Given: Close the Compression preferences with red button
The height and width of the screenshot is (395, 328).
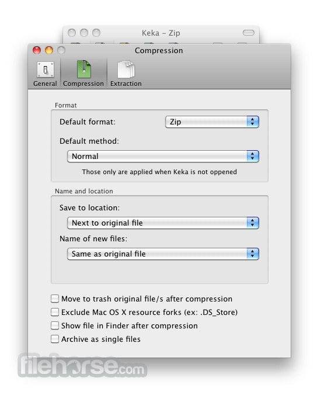Looking at the screenshot, I should point(37,50).
